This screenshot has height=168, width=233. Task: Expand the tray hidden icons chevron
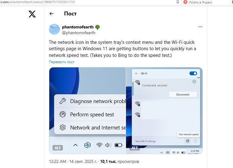pyautogui.click(x=76, y=145)
